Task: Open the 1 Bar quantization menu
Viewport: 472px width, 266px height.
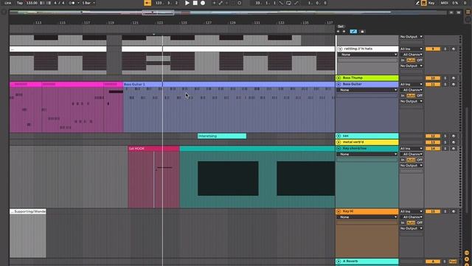Action: [88, 3]
